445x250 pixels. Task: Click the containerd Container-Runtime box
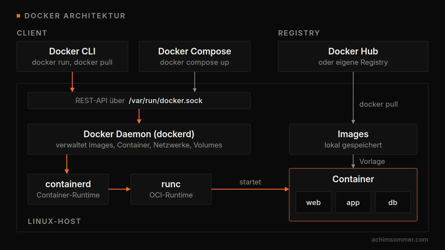point(68,189)
